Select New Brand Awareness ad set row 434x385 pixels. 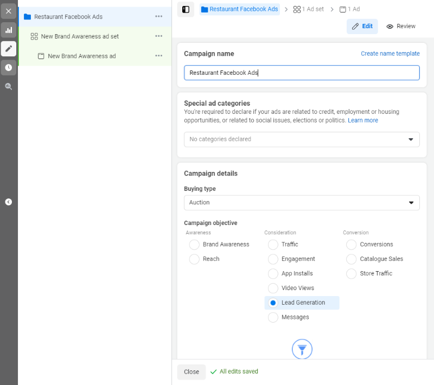(x=95, y=36)
